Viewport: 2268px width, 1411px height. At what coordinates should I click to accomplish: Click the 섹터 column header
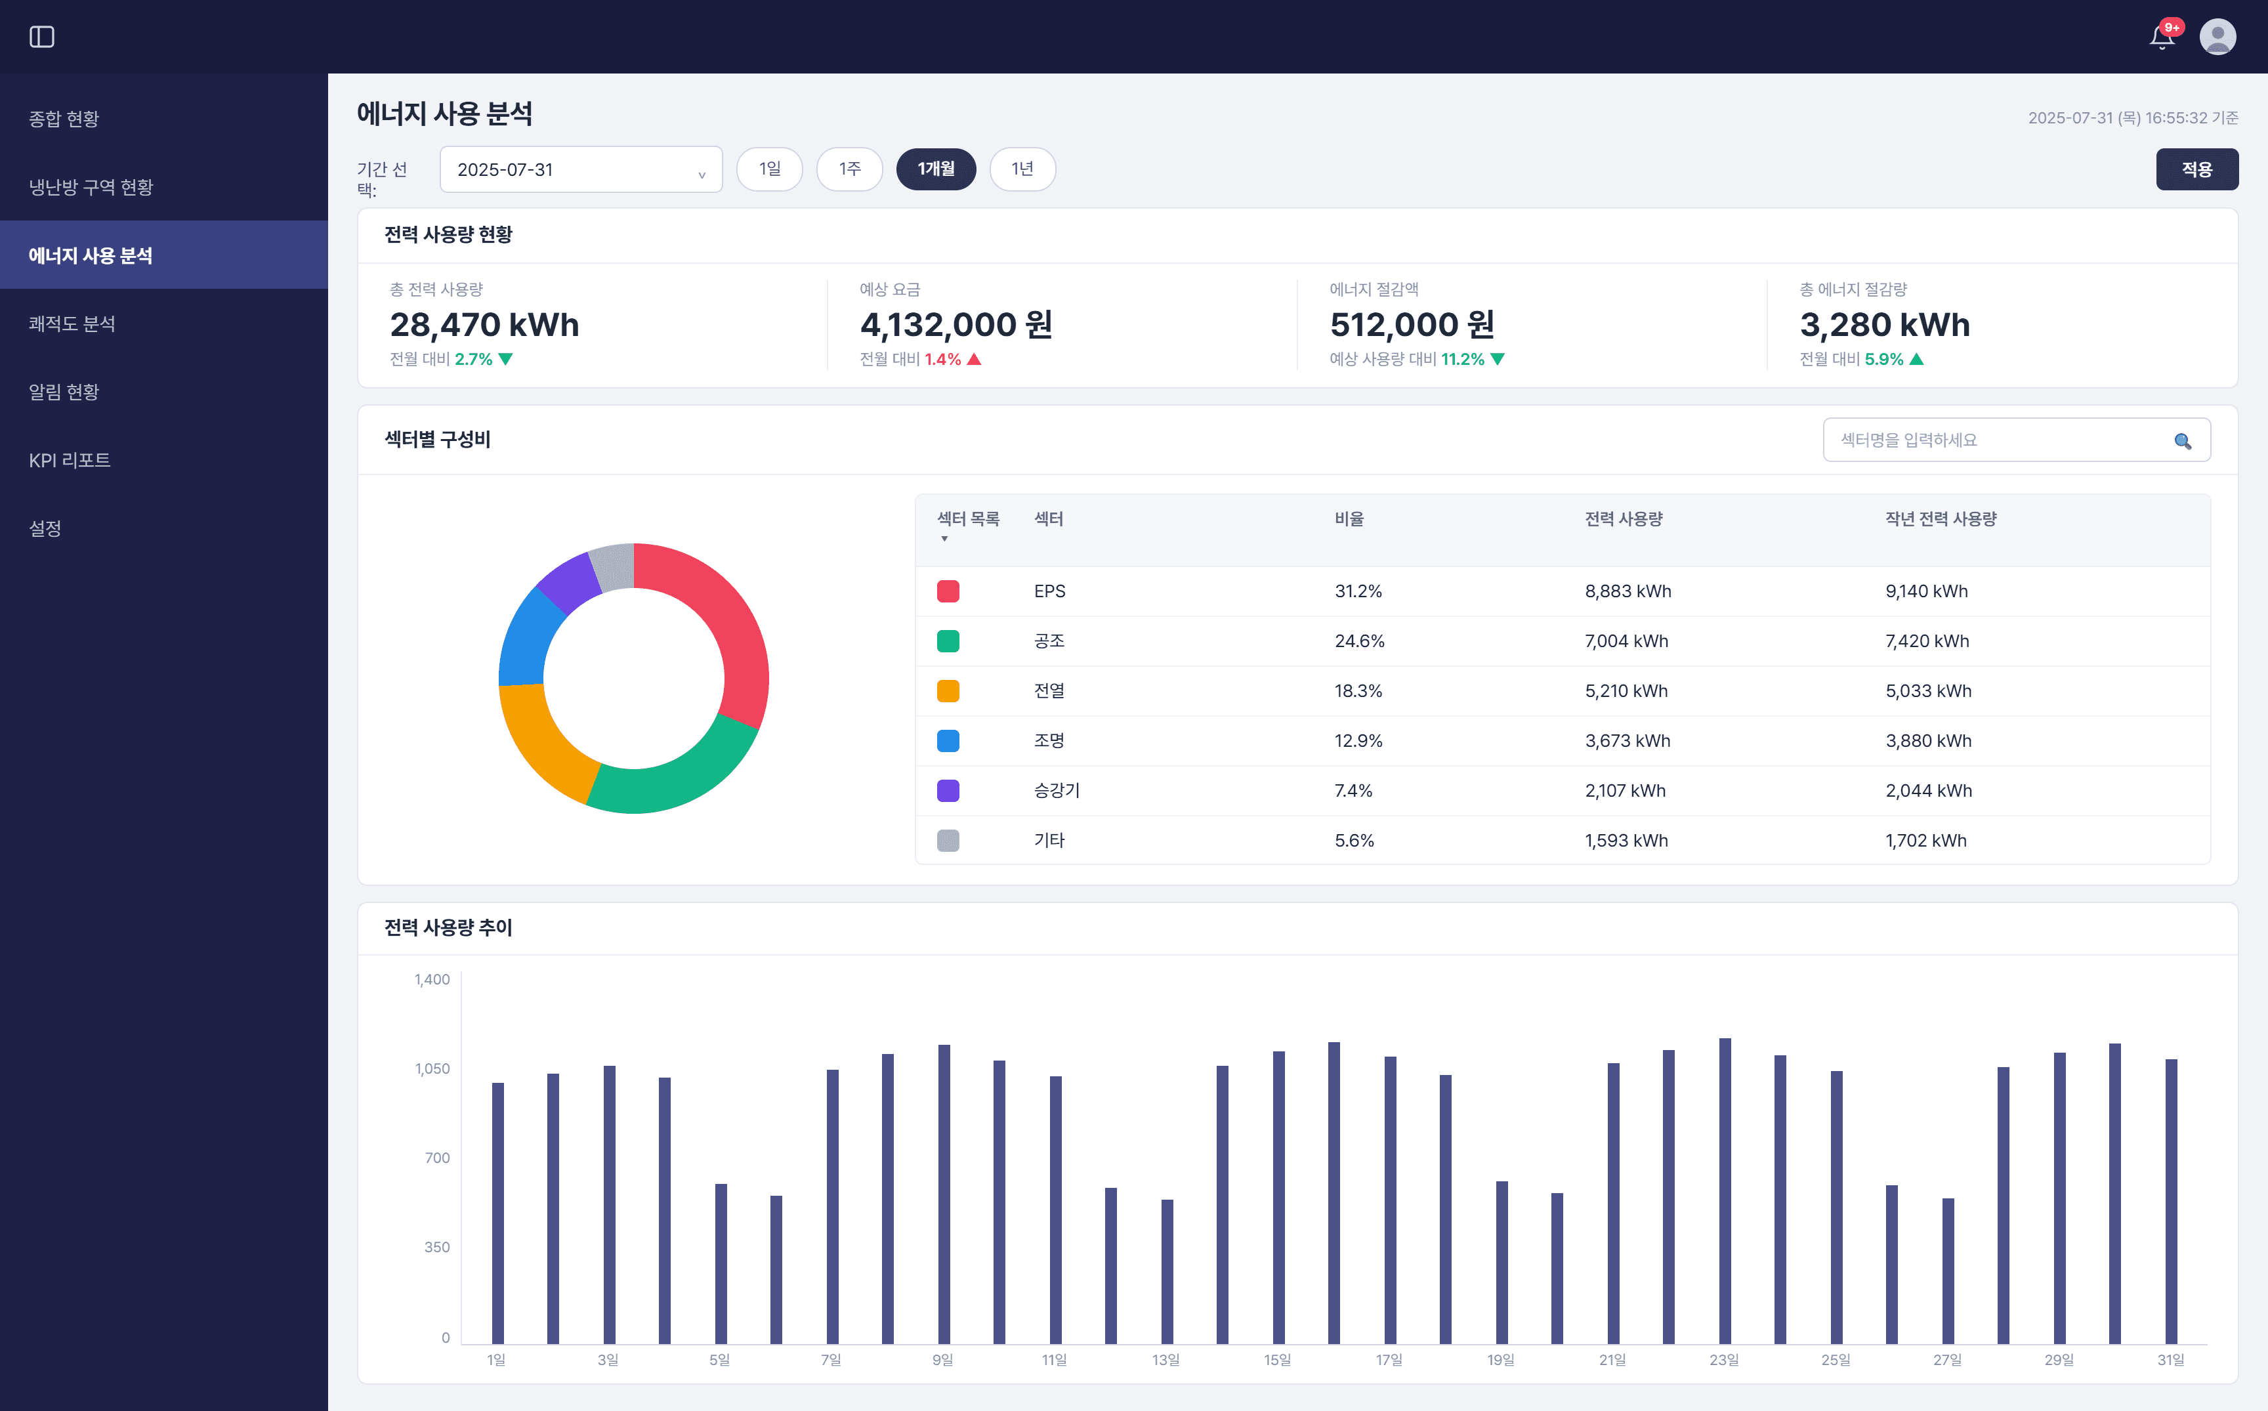(x=1049, y=519)
